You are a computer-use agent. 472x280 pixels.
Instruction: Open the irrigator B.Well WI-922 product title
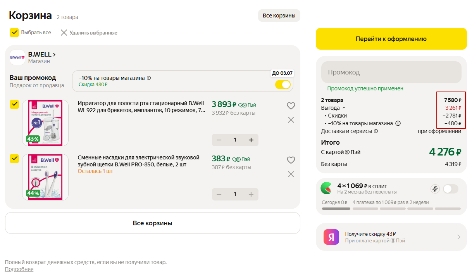(x=141, y=107)
